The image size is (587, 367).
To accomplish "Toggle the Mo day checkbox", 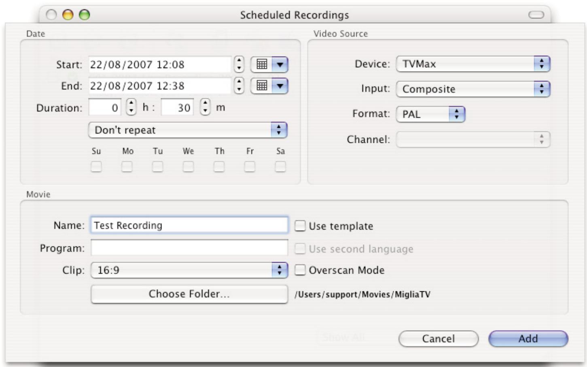I will pyautogui.click(x=127, y=166).
